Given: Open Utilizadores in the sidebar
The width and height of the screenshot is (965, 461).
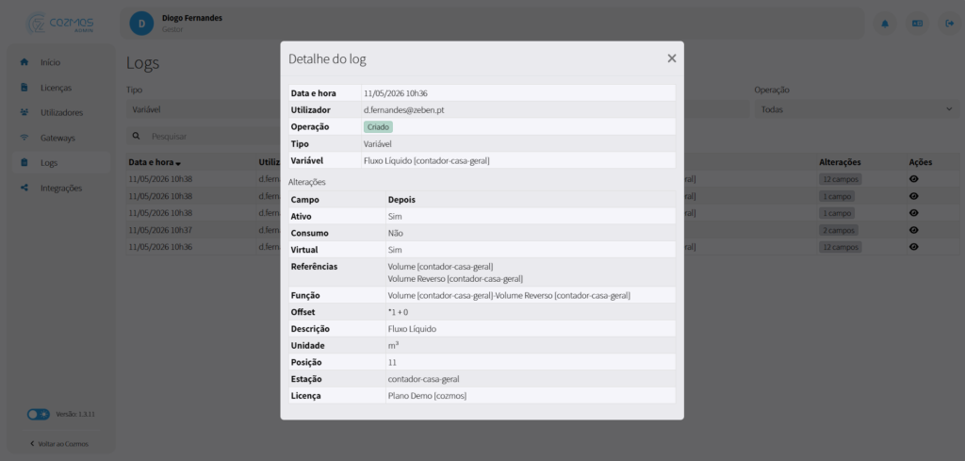Looking at the screenshot, I should click(61, 112).
